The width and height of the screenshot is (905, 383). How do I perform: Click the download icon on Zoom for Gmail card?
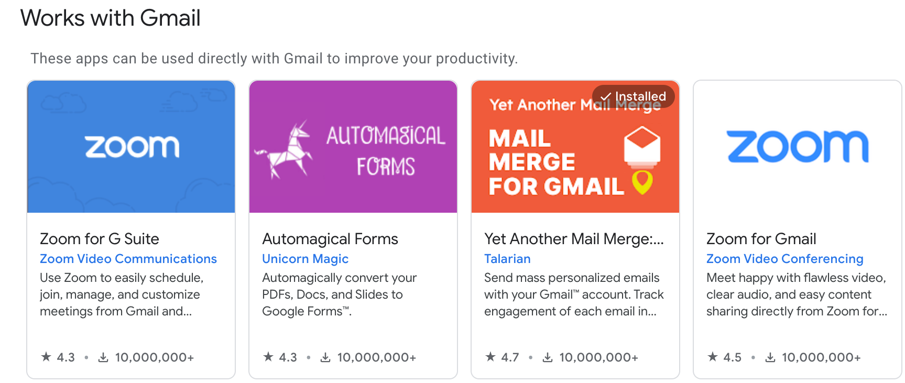pyautogui.click(x=770, y=357)
